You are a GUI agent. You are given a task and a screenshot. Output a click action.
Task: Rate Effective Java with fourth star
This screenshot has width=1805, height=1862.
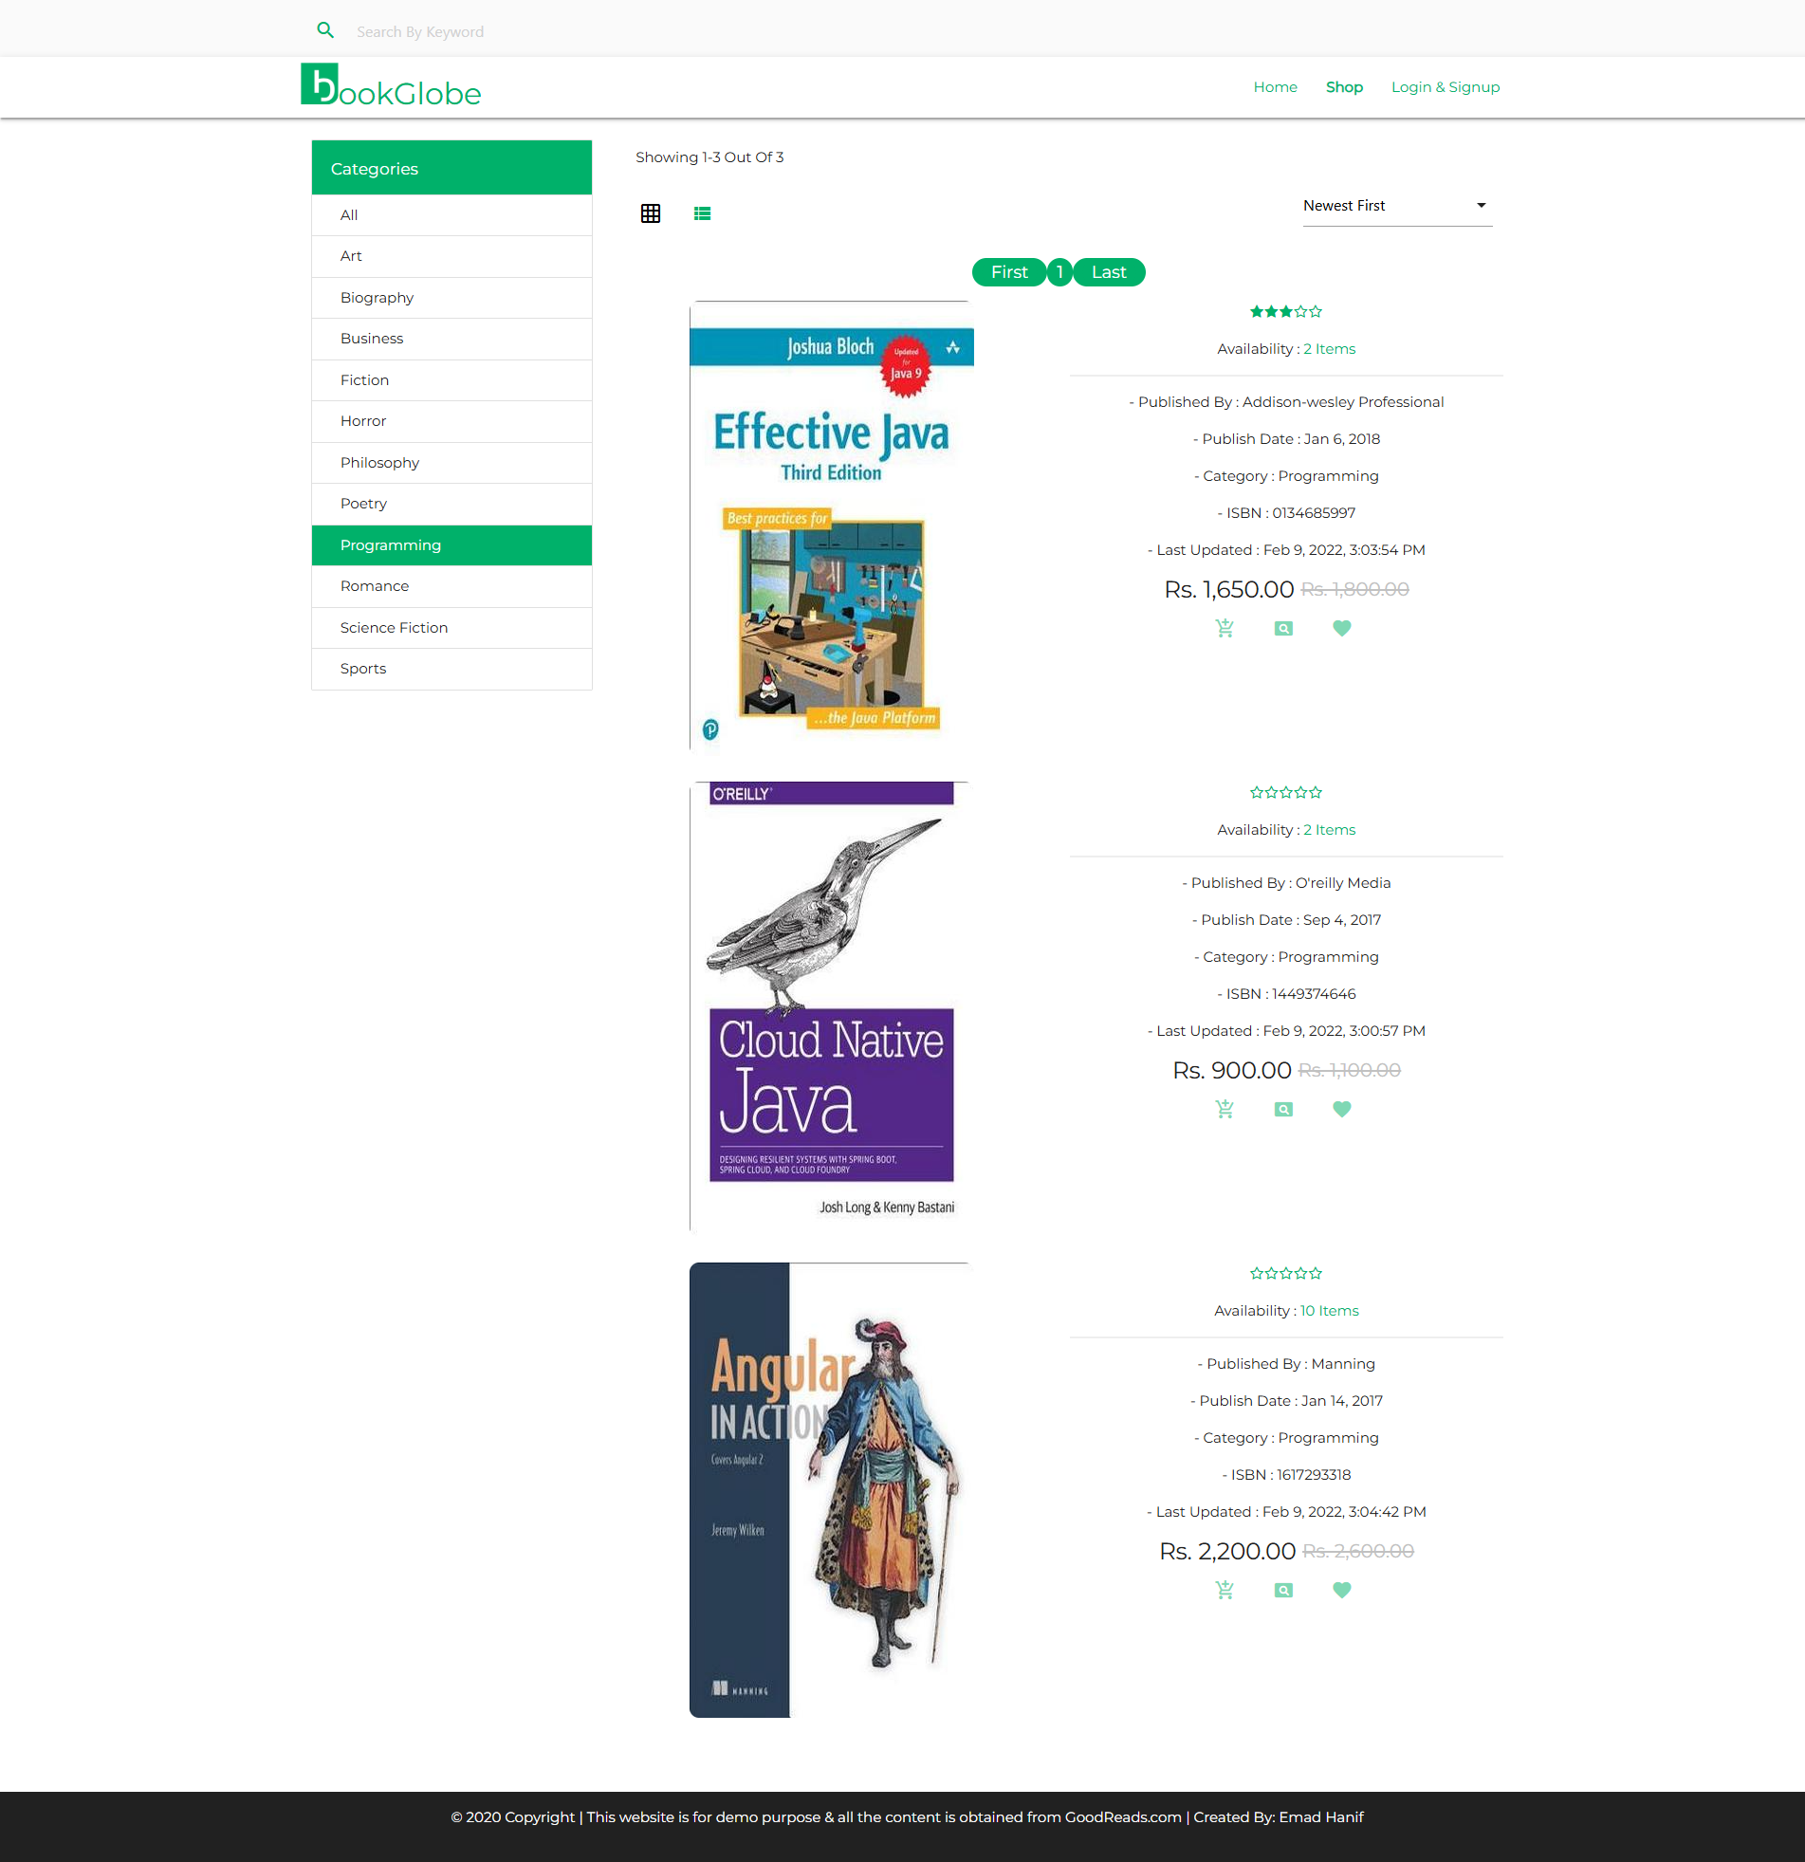click(x=1300, y=311)
